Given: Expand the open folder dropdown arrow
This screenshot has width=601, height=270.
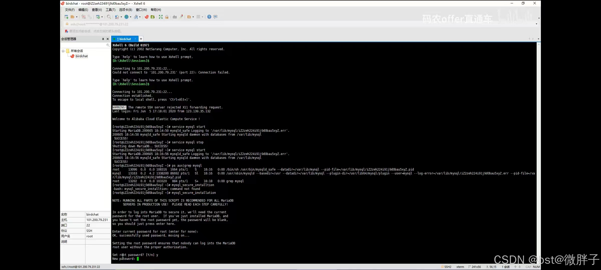Looking at the screenshot, I should [77, 17].
